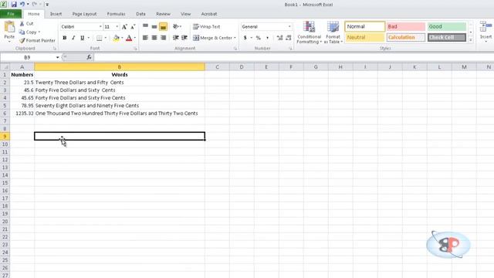Click the Borders icon
The height and width of the screenshot is (278, 494).
pos(100,38)
